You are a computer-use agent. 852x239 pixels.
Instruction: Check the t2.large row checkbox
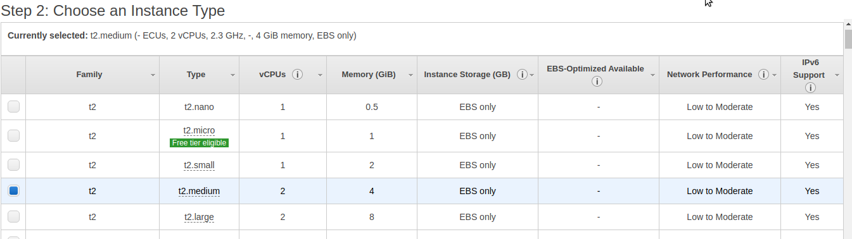tap(13, 217)
